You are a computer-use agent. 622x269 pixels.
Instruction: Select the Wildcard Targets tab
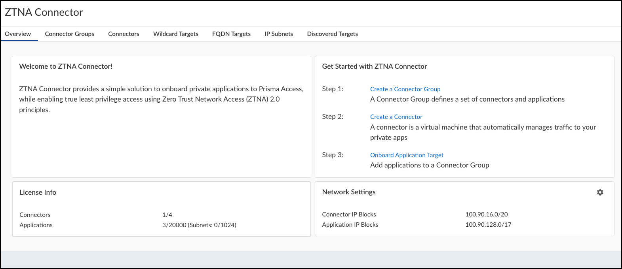coord(175,34)
